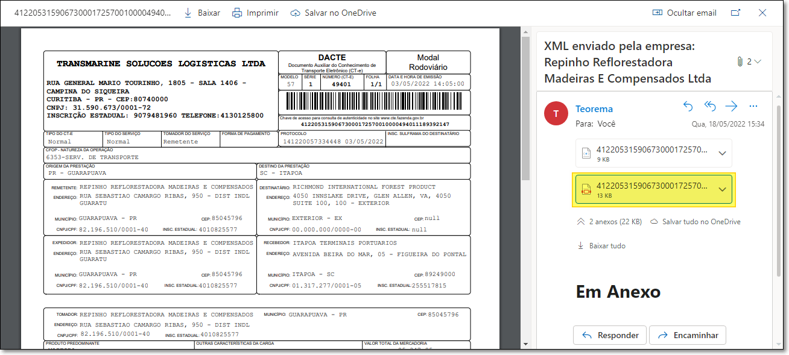Click the Baixar download button in top bar
This screenshot has height=355, width=789.
pos(201,13)
